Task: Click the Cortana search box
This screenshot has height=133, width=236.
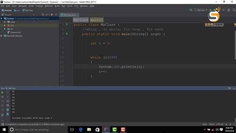Action: [38, 130]
